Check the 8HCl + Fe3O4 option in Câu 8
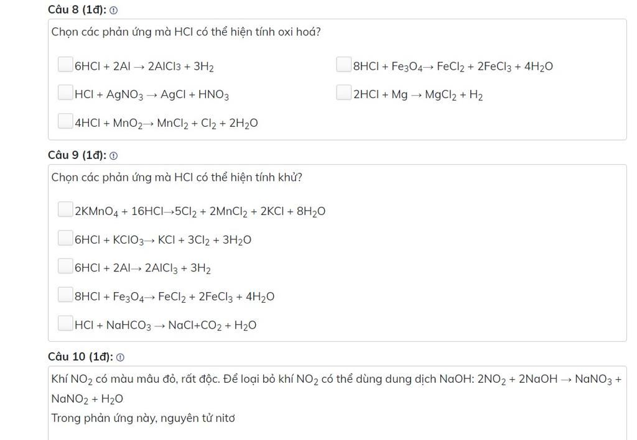The width and height of the screenshot is (637, 440). [x=343, y=64]
